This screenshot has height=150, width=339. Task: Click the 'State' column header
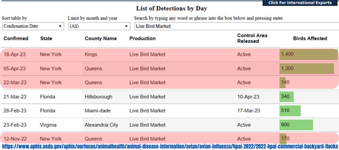[46, 38]
